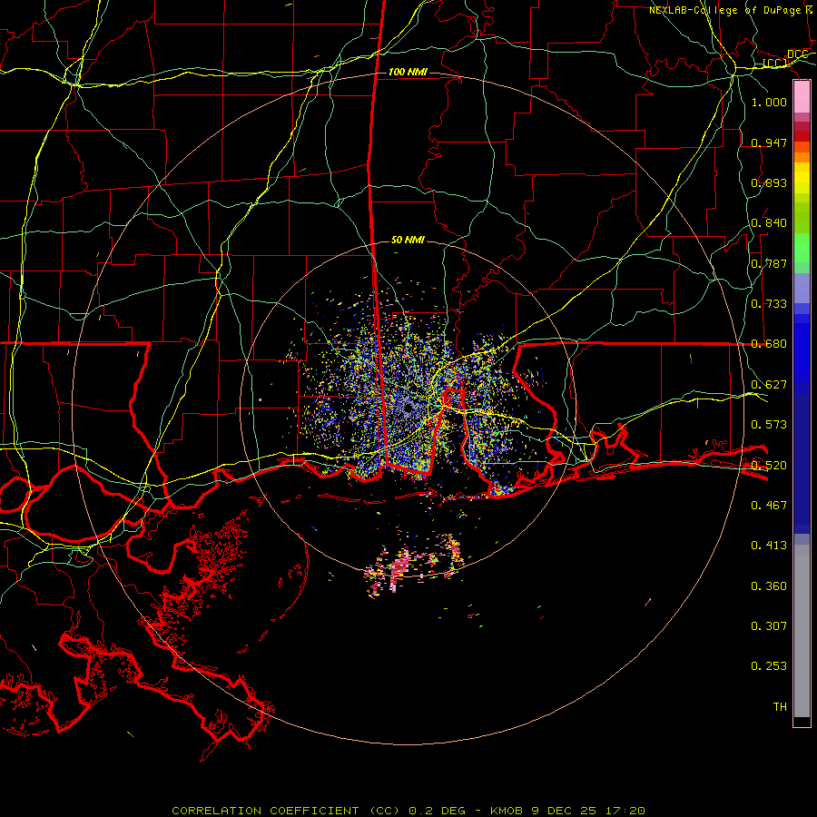817x817 pixels.
Task: Click the DCC label above the color scale
Action: 797,54
